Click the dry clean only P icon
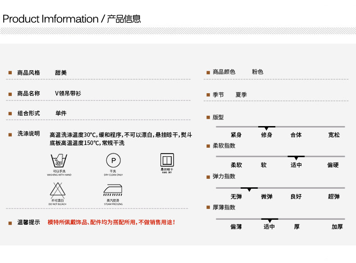 (113, 160)
